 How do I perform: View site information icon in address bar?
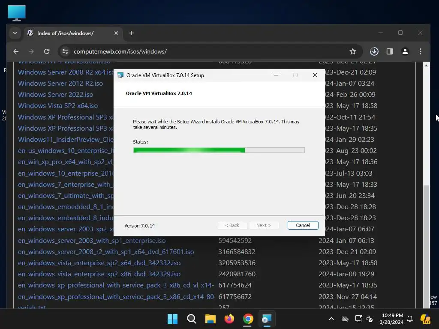[x=65, y=51]
